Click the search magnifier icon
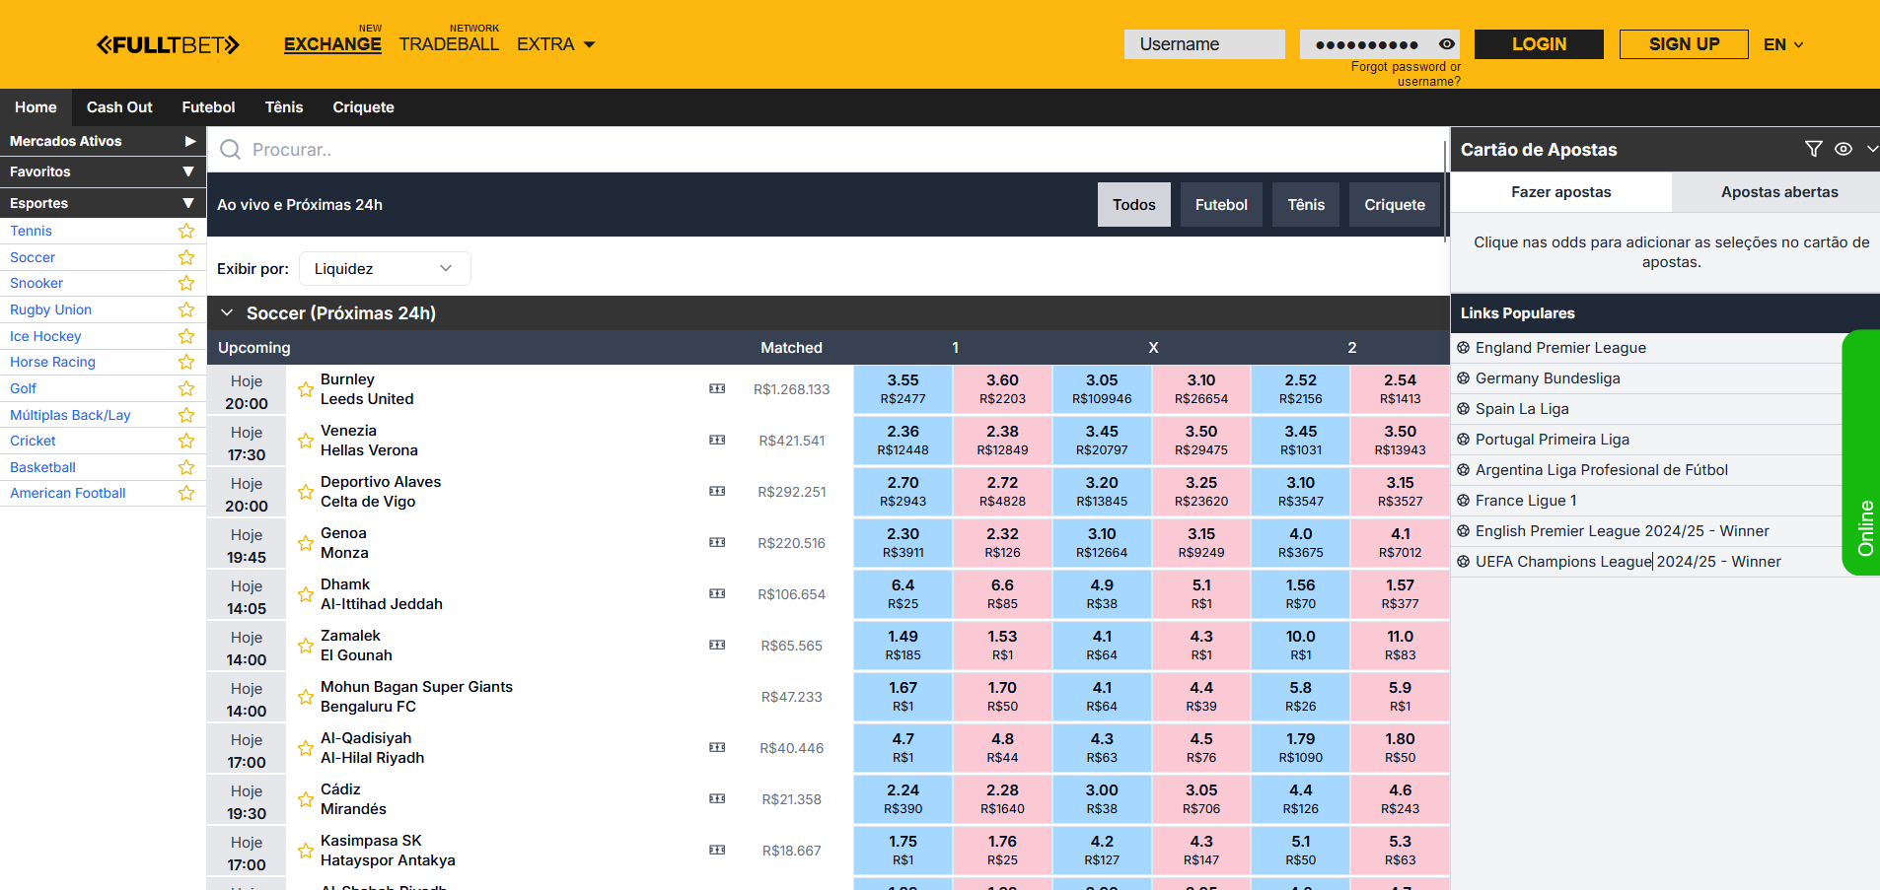Viewport: 1880px width, 890px height. coord(231,150)
